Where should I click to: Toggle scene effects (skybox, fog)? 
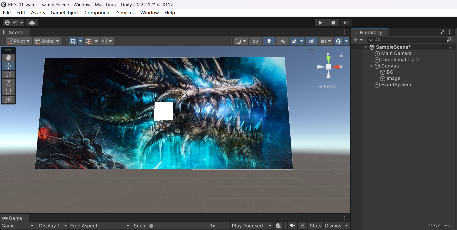pyautogui.click(x=294, y=41)
